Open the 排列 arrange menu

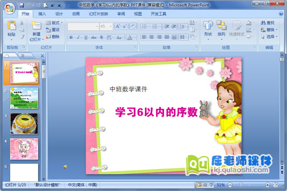(221, 29)
